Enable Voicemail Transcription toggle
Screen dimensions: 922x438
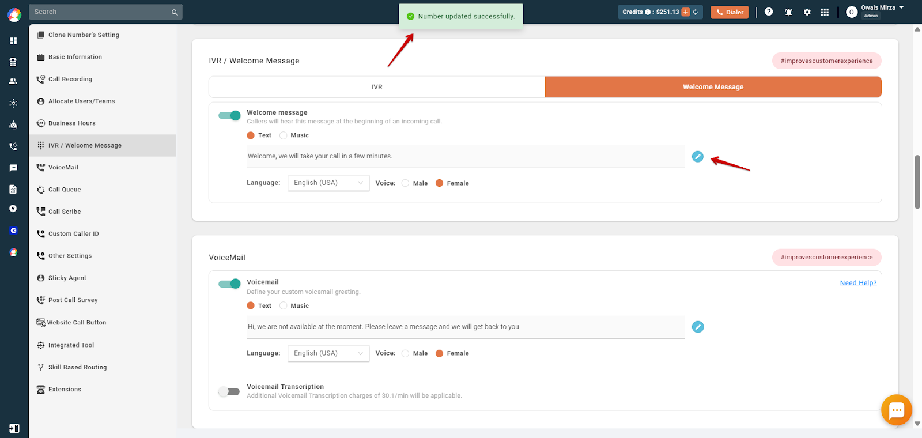point(229,392)
